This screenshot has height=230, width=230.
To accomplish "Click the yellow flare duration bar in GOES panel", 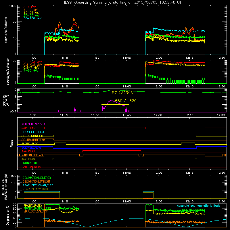I will (x=115, y=105).
